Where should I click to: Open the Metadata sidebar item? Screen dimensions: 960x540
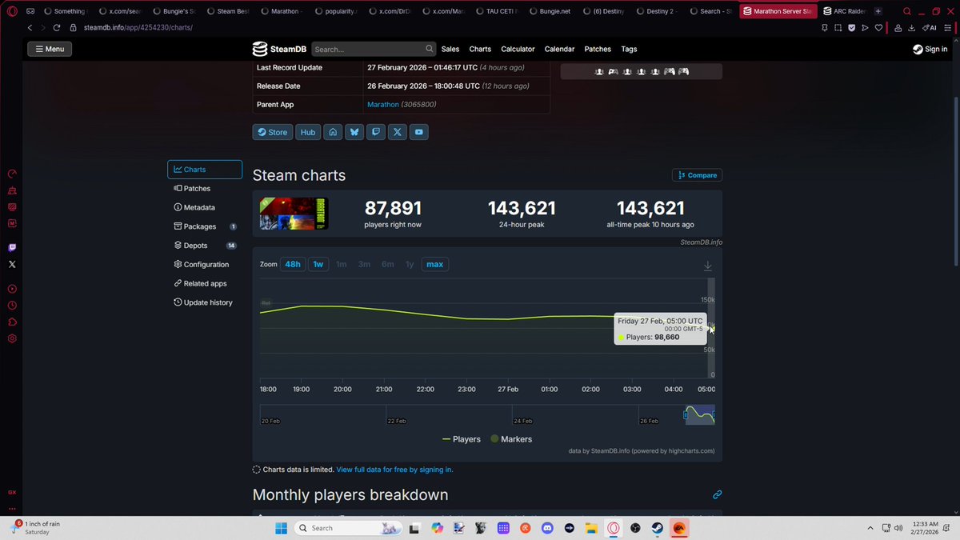205,207
